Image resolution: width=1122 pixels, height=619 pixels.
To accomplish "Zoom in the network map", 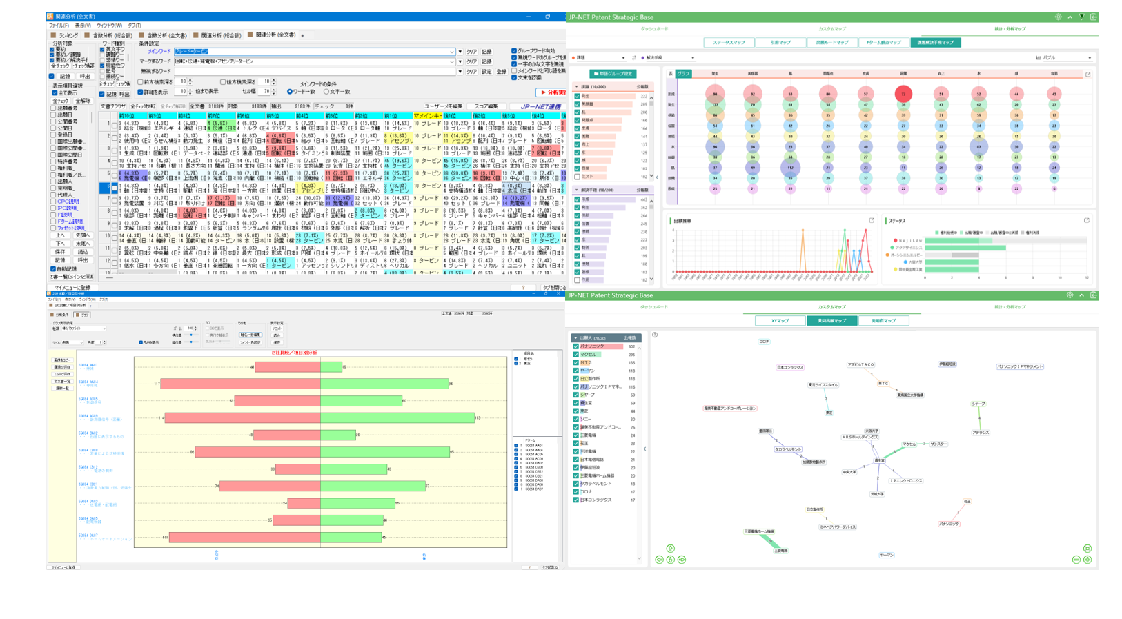I will coord(1087,560).
